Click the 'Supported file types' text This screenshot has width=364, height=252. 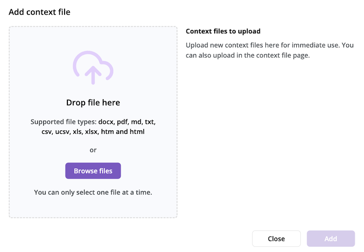93,127
